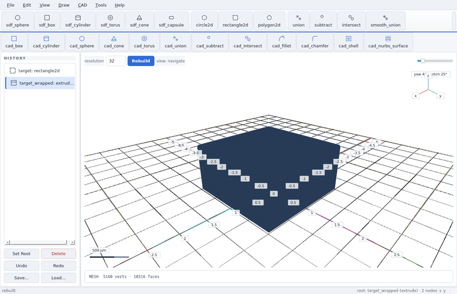Image resolution: width=457 pixels, height=294 pixels.
Task: Click the history horizontal scrollbar track
Action: point(39,243)
